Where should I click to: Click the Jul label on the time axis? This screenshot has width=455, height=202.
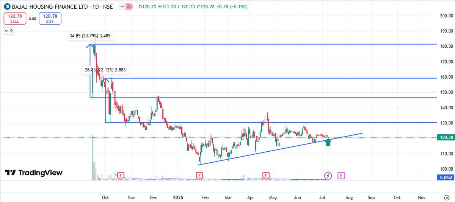point(322,197)
